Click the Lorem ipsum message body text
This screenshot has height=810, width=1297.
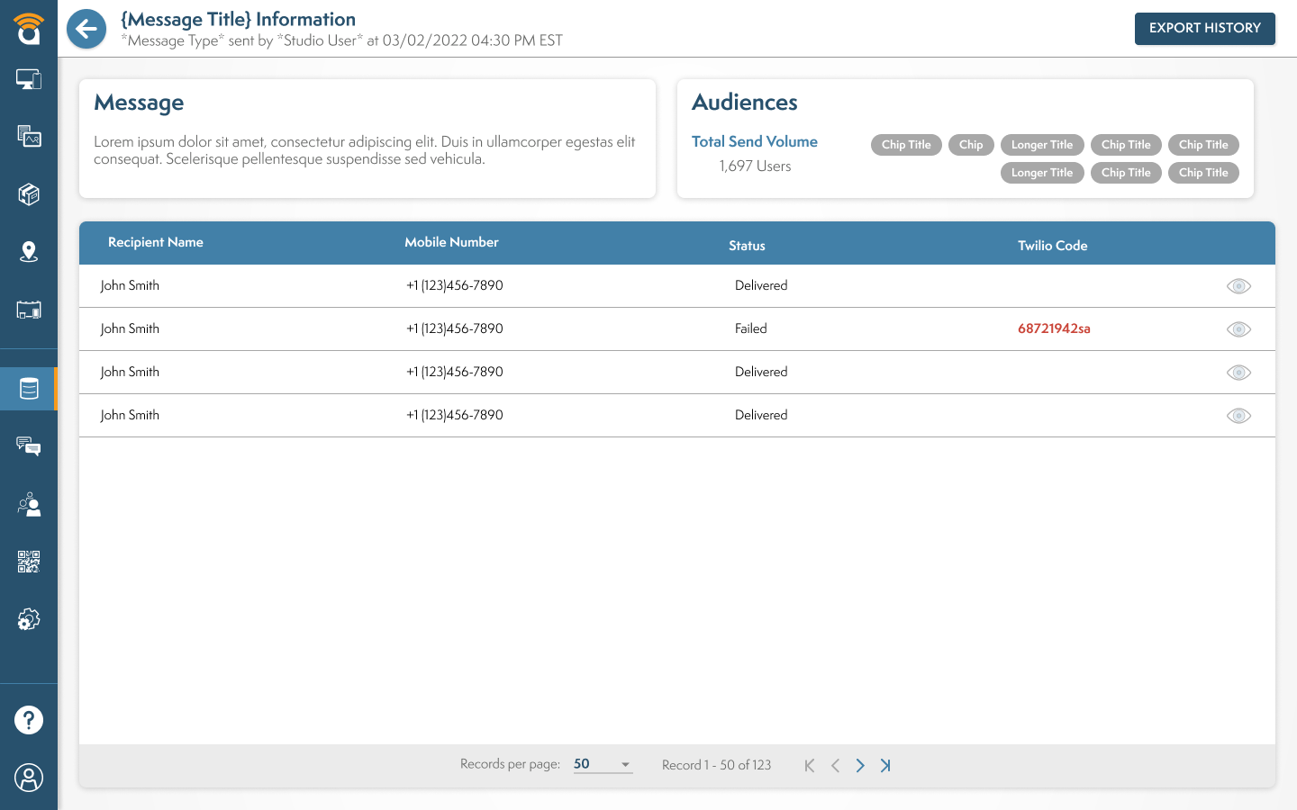click(x=365, y=150)
